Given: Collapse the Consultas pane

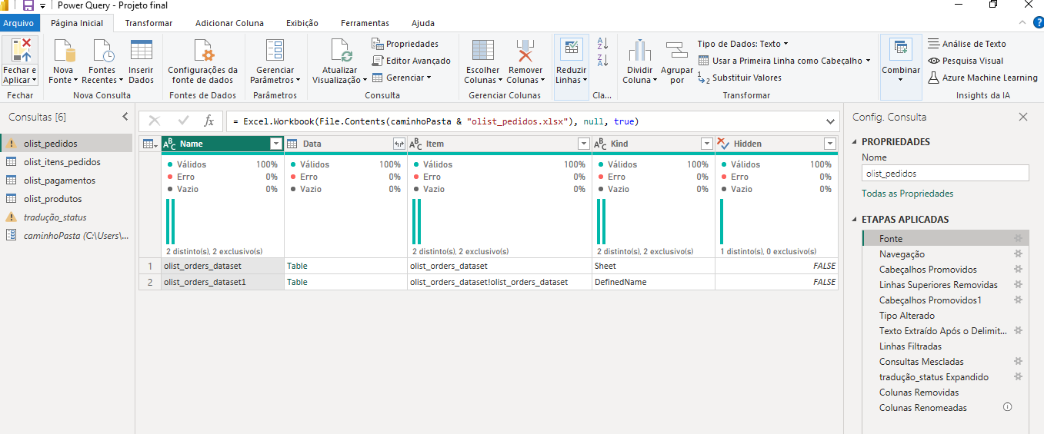Looking at the screenshot, I should tap(125, 117).
